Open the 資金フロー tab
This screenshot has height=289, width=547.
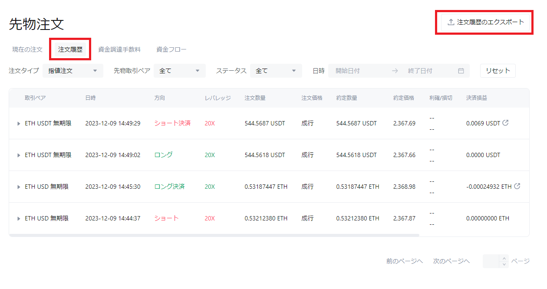[x=171, y=49]
